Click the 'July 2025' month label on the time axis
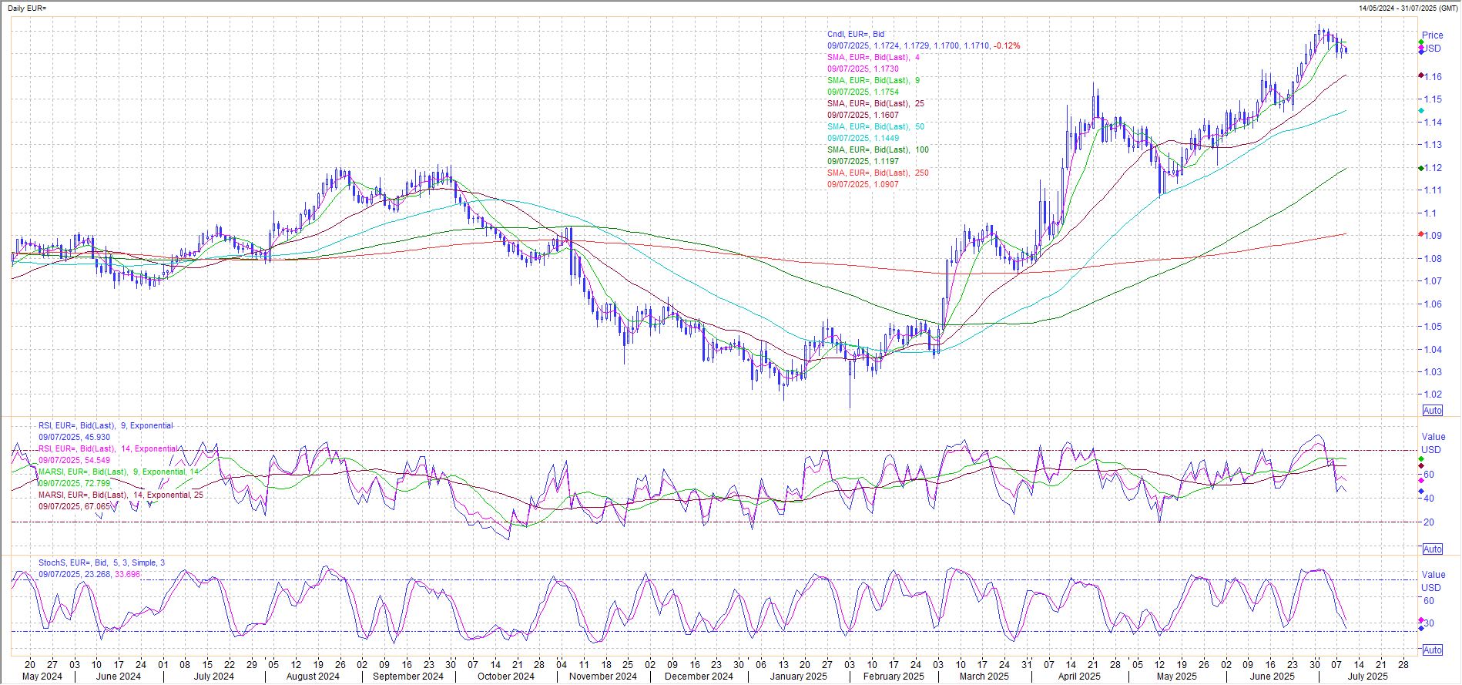Screen dimensions: 1462x685 click(x=1367, y=677)
